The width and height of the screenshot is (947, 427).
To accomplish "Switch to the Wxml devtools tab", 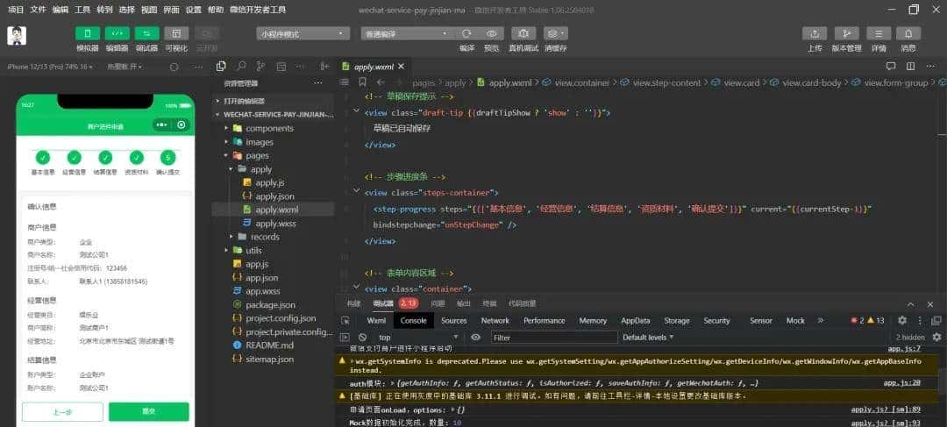I will point(376,321).
